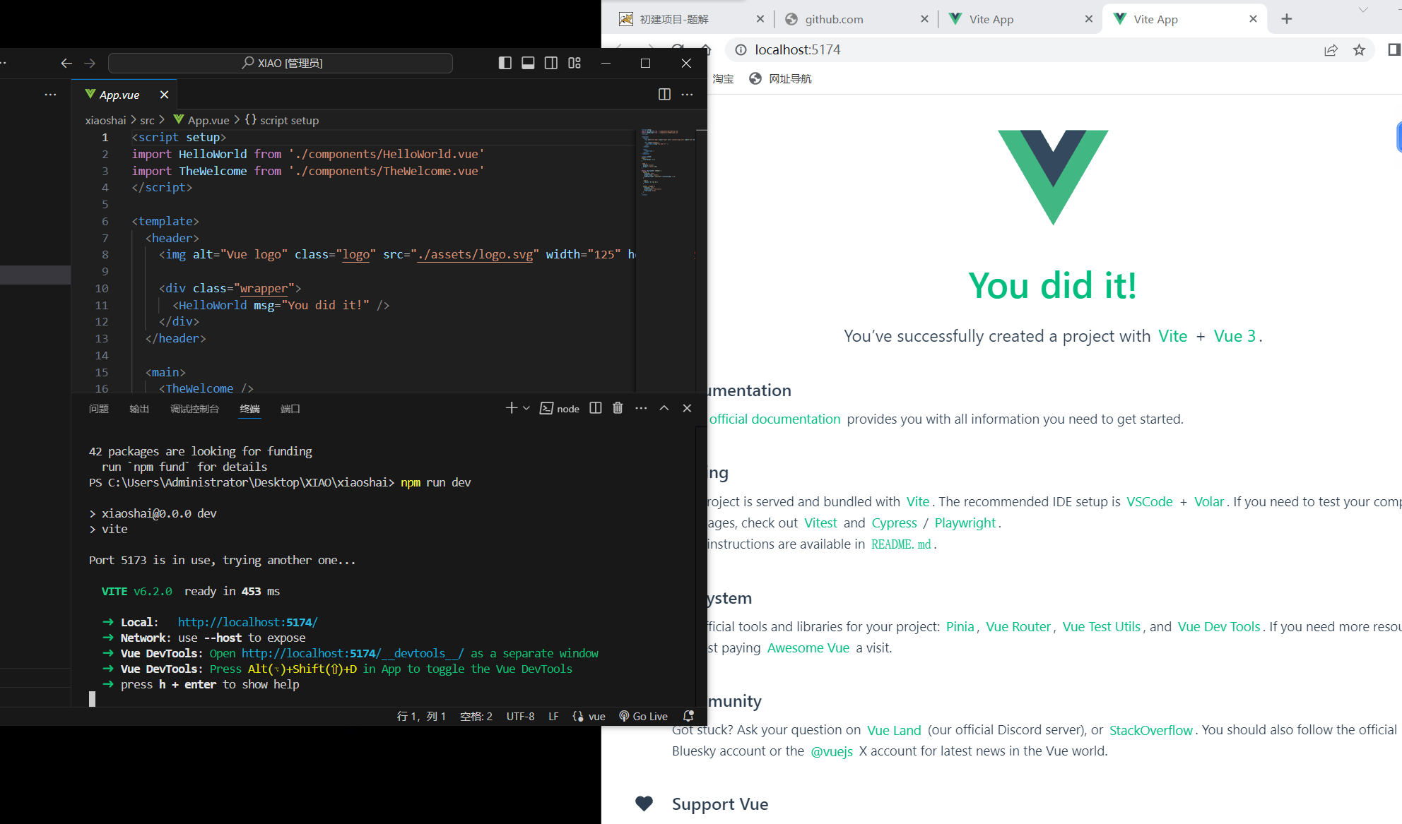Image resolution: width=1402 pixels, height=824 pixels.
Task: Open the 调试控制台 debug console tab
Action: [194, 409]
